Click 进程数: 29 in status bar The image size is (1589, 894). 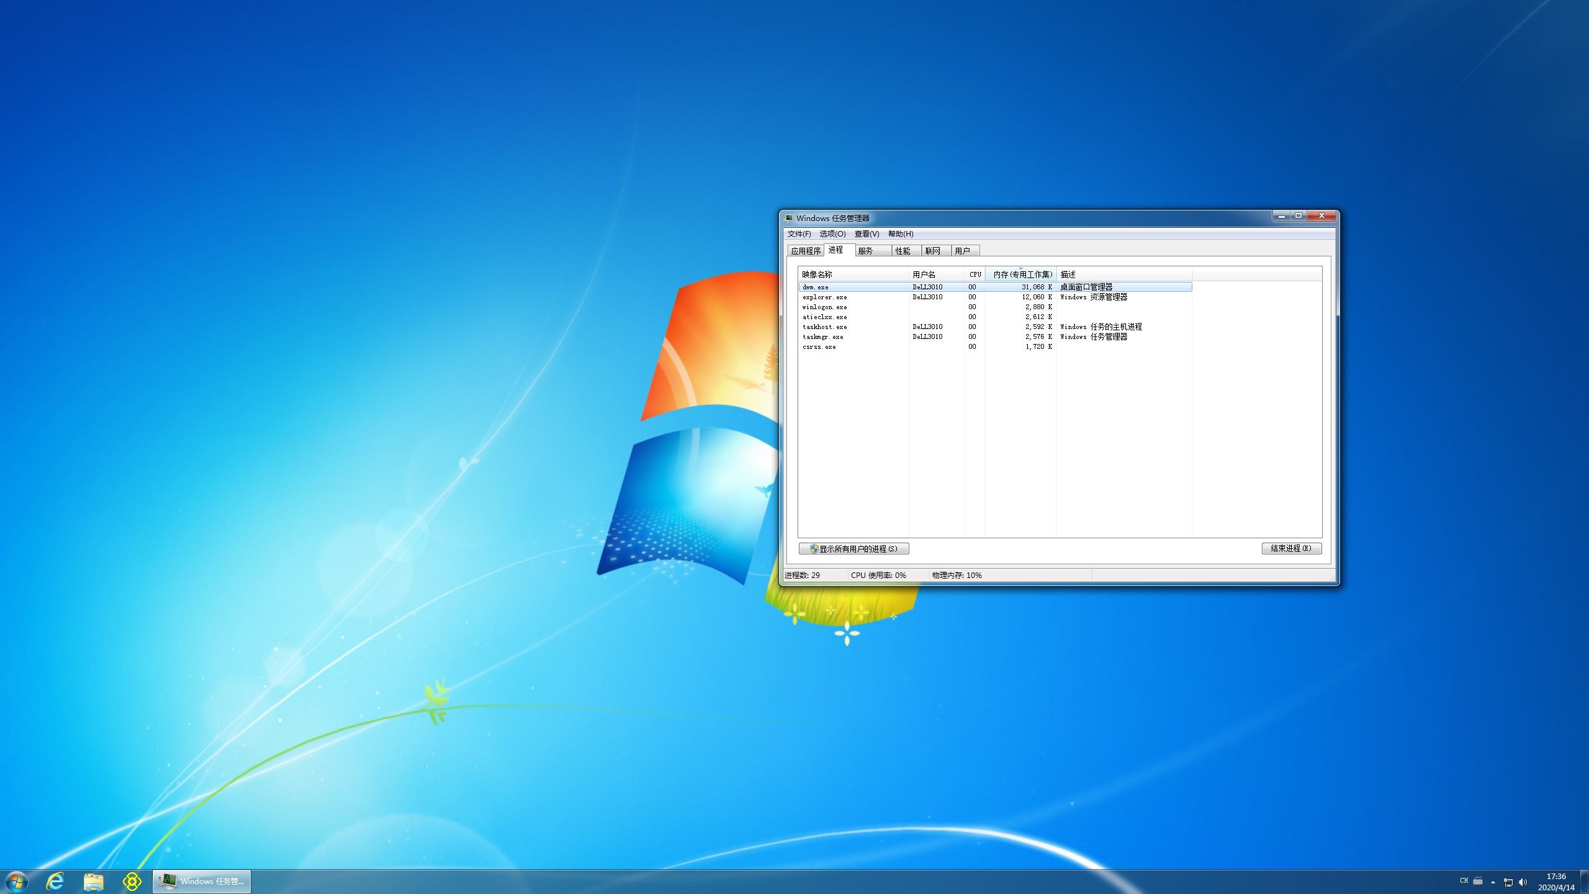[x=802, y=576]
